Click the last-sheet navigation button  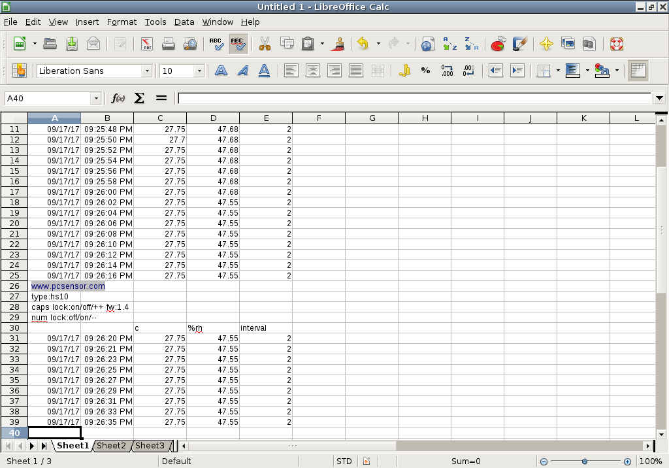(x=43, y=446)
